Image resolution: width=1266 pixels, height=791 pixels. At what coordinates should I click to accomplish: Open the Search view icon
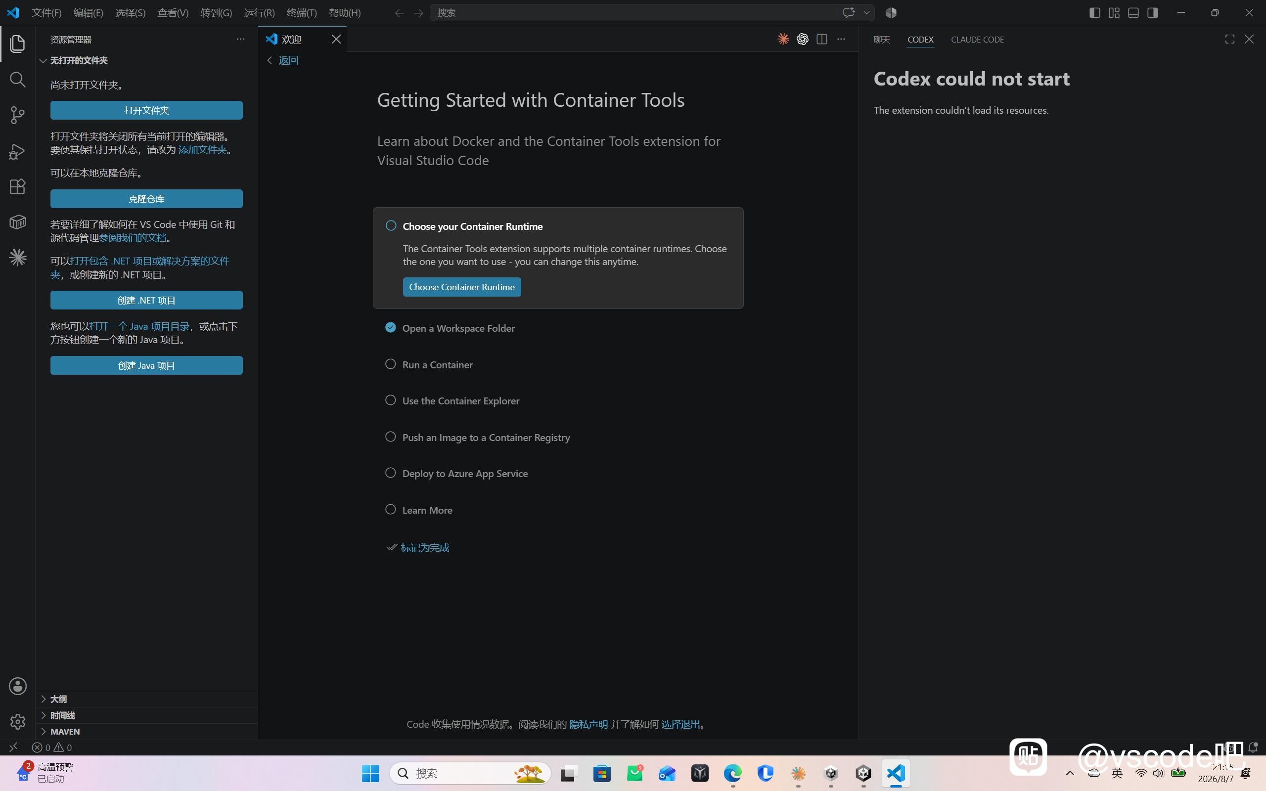coord(17,80)
